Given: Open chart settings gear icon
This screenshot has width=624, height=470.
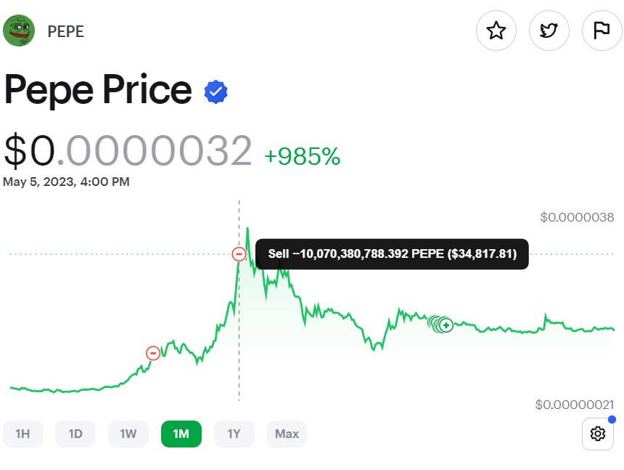Looking at the screenshot, I should click(598, 434).
